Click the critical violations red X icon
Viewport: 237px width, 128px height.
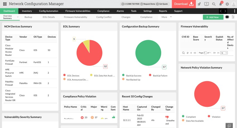pyautogui.click(x=82, y=117)
